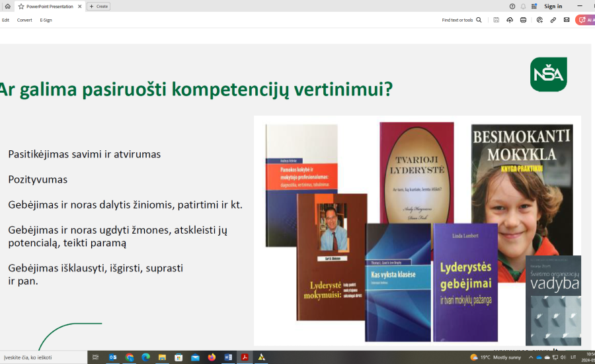Copy share link icon
This screenshot has width=595, height=364.
[553, 20]
